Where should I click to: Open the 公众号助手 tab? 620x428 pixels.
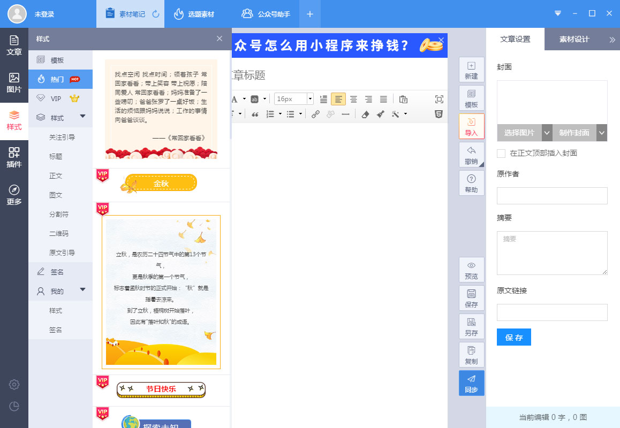click(266, 14)
